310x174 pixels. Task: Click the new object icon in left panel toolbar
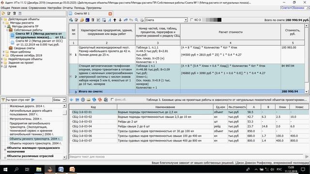[x=3, y=14]
